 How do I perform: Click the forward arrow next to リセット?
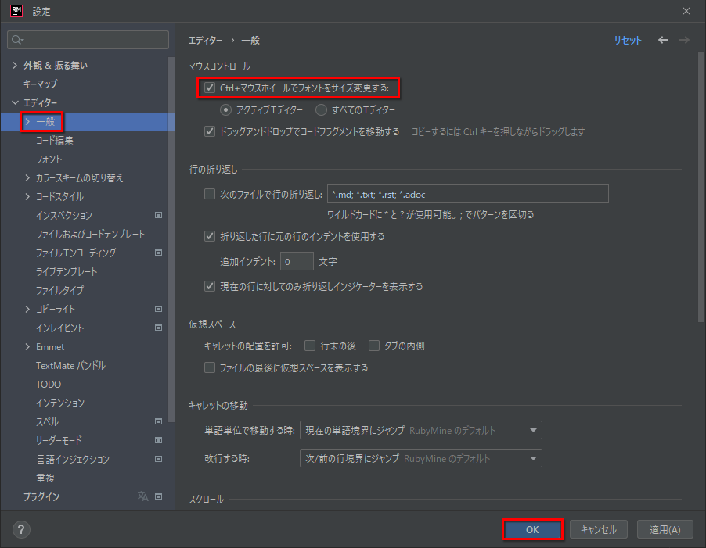[684, 40]
